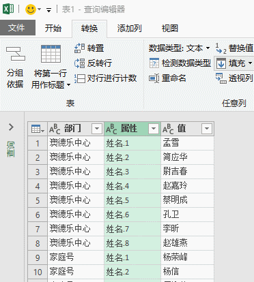Click the 分组依据 group-by icon

pyautogui.click(x=15, y=54)
